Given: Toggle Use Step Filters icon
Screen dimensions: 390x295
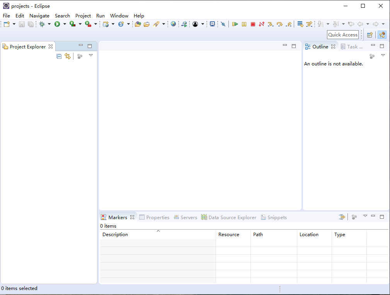Looking at the screenshot, I should 309,24.
